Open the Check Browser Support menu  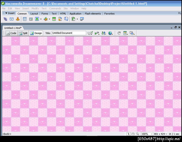90,33
